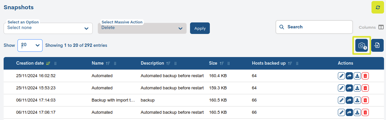The height and width of the screenshot is (120, 386).
Task: Import a snapshot file icon
Action: (377, 45)
